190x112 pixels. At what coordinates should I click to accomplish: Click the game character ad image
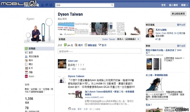(154, 84)
